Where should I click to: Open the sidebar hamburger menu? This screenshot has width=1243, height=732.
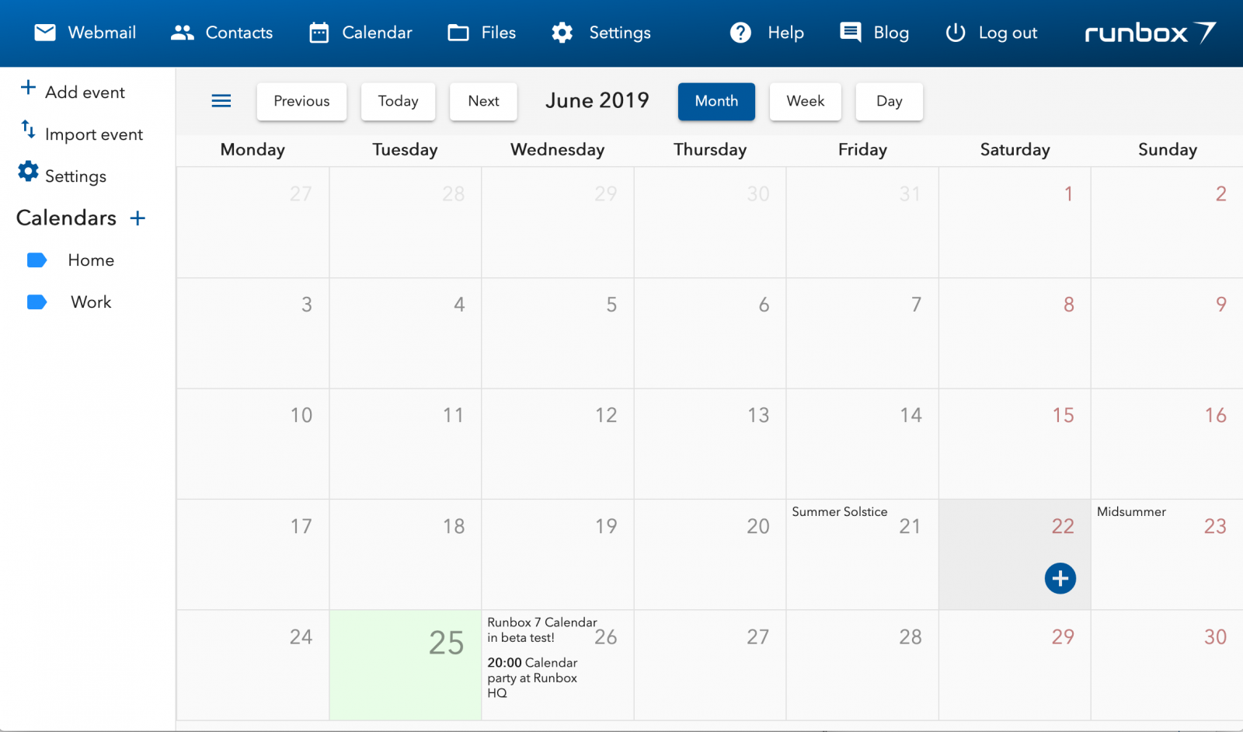coord(221,101)
